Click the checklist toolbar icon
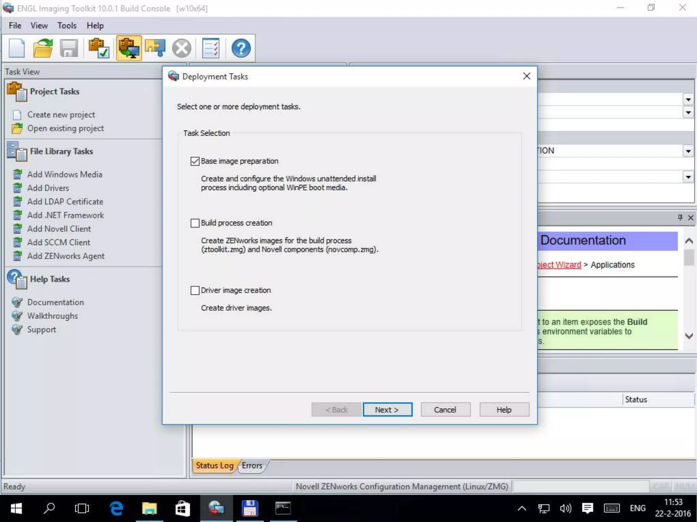The height and width of the screenshot is (522, 697). point(211,48)
